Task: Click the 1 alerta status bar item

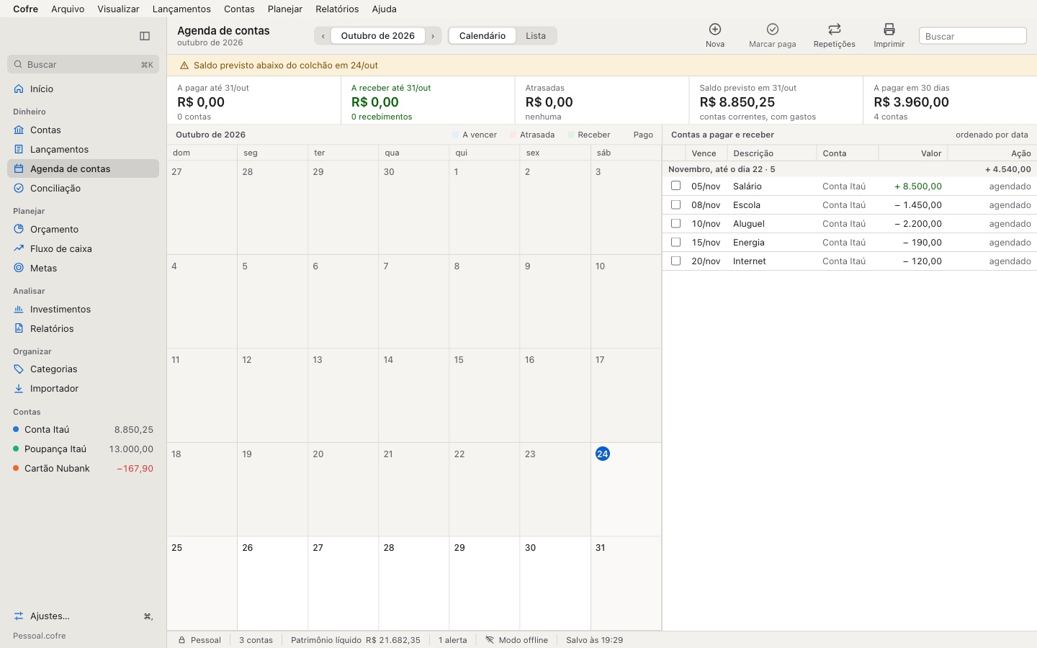Action: [452, 640]
